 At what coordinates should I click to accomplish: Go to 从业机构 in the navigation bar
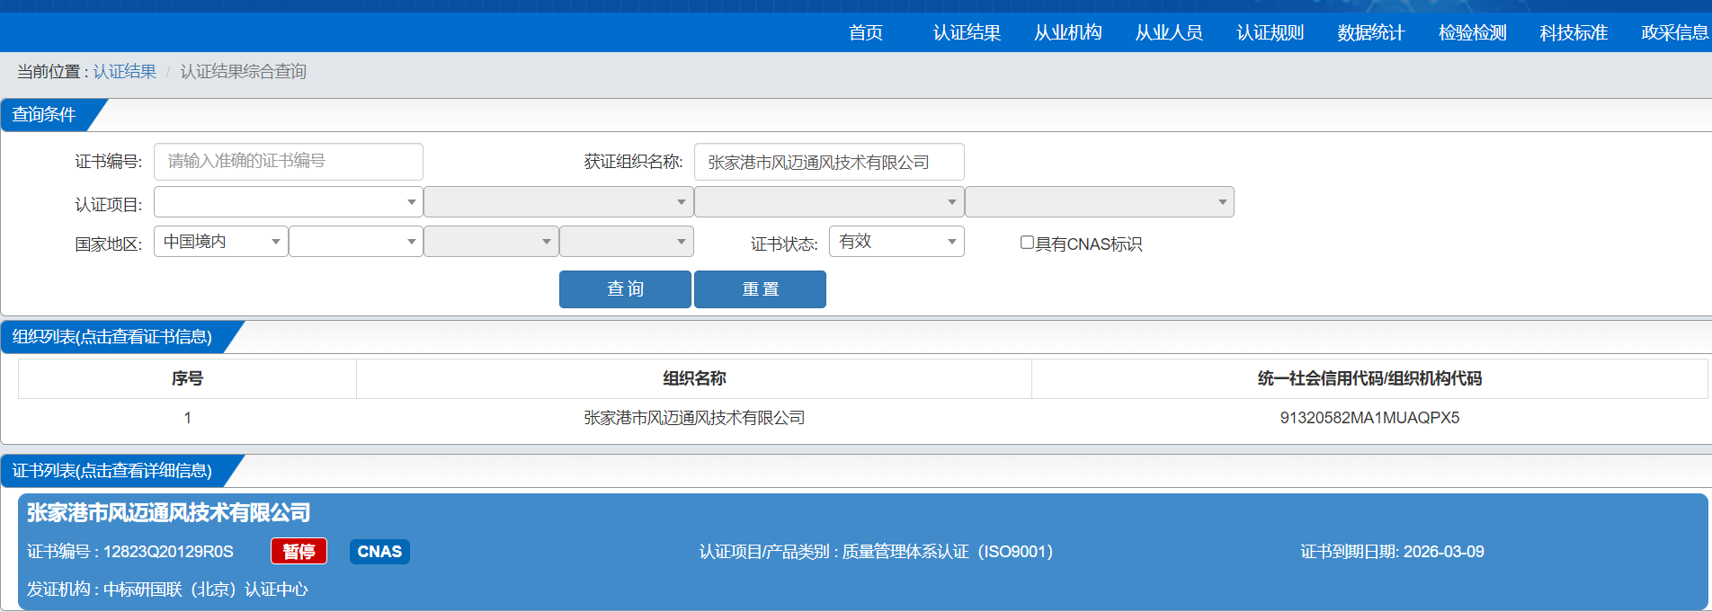pos(1067,33)
